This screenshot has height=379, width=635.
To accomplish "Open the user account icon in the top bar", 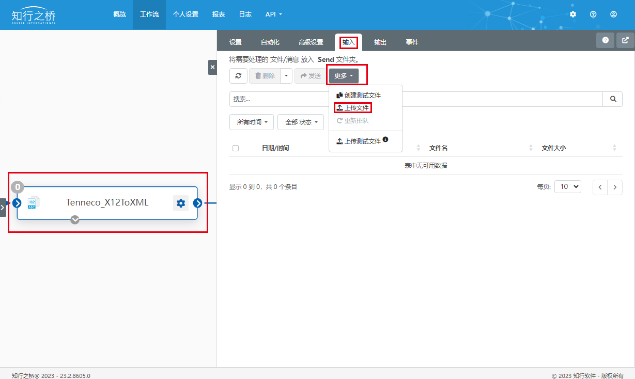I will [613, 14].
